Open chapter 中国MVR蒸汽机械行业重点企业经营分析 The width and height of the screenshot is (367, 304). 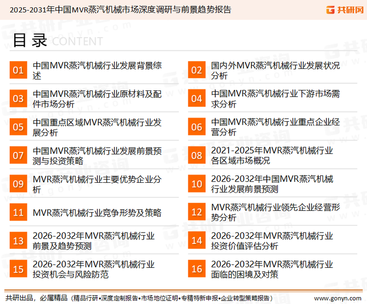(275, 127)
